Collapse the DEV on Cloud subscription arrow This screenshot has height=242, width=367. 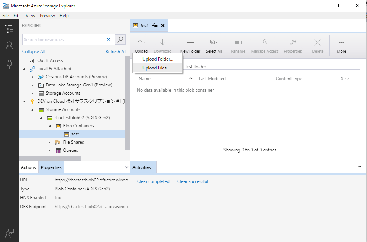(24, 101)
